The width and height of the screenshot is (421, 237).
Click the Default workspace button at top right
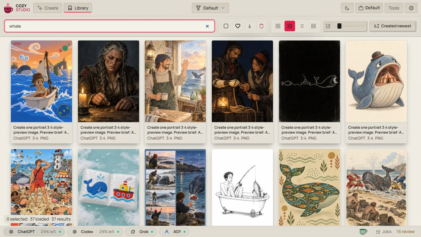click(369, 8)
